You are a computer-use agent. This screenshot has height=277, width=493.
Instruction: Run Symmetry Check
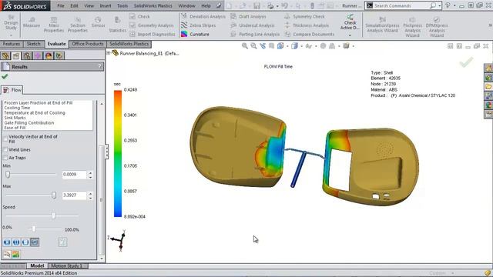305,17
